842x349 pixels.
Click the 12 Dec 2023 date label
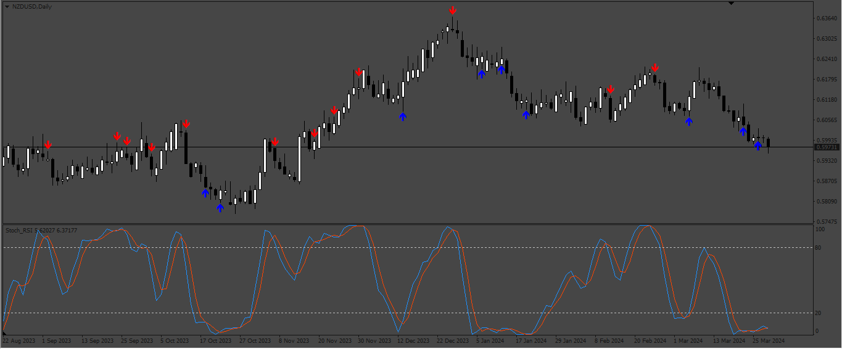click(413, 340)
